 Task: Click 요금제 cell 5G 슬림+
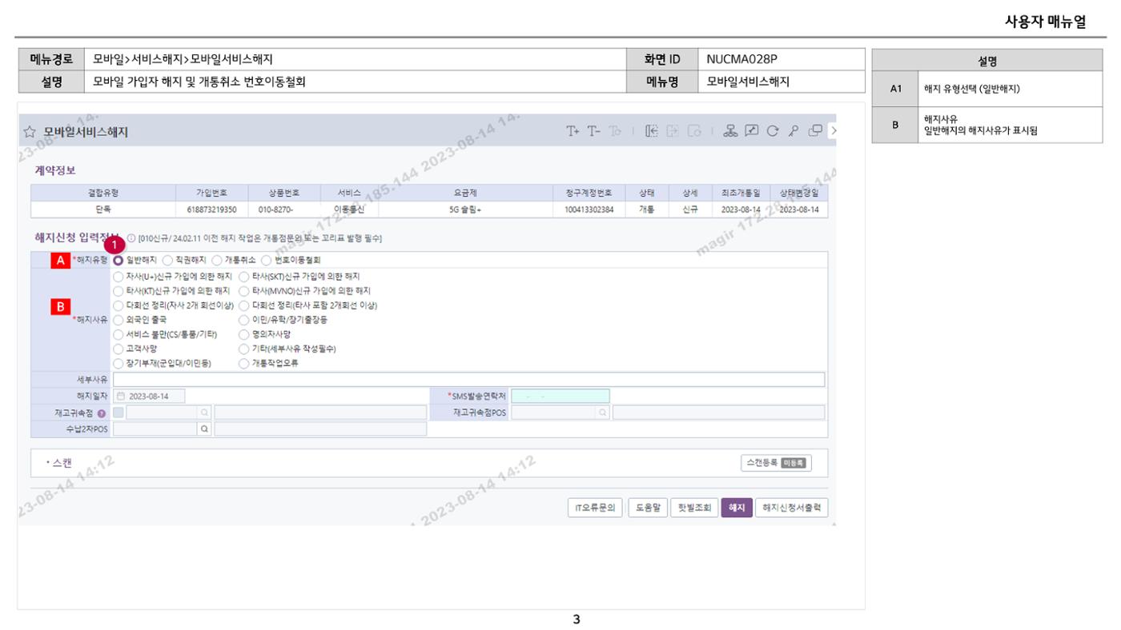point(465,209)
